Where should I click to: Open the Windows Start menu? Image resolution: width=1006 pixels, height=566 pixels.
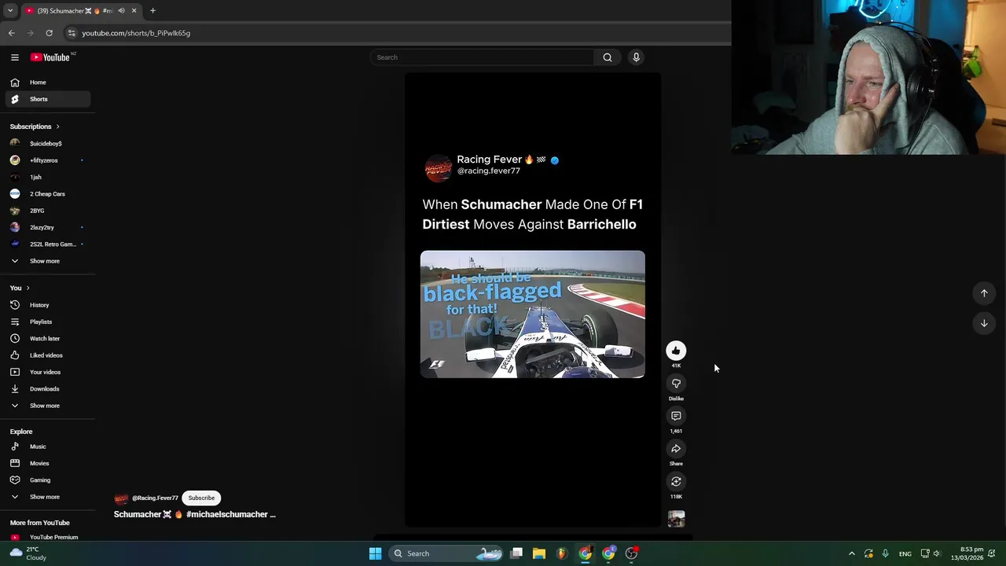tap(376, 553)
